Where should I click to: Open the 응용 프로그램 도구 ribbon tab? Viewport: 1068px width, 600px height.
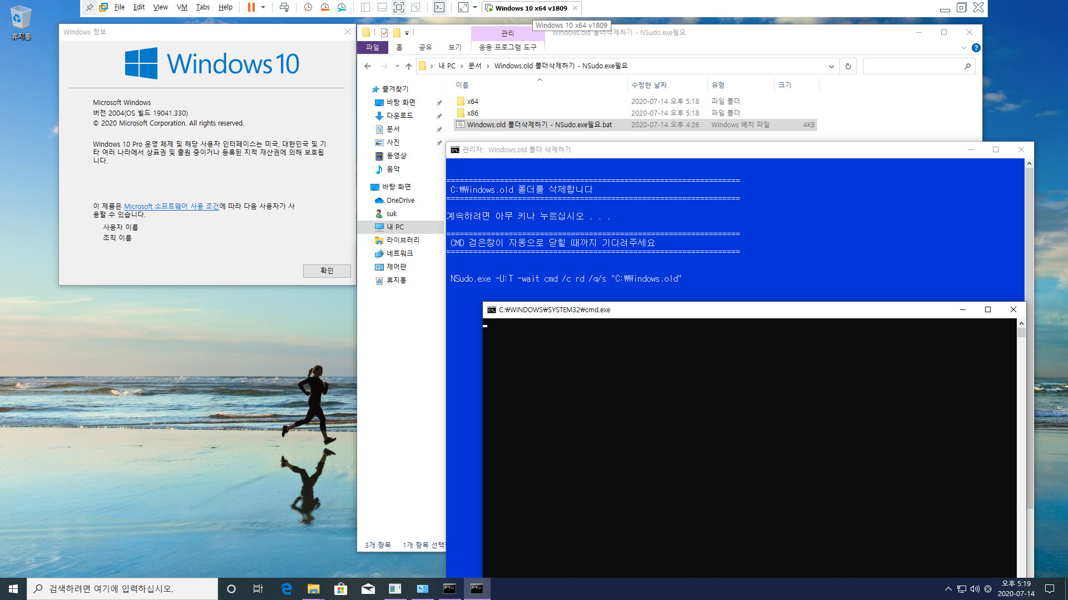(x=508, y=48)
